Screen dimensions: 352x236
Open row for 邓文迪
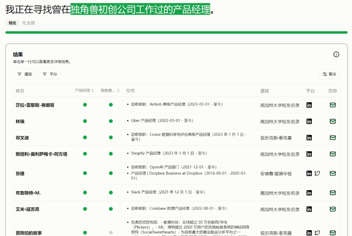[x=176, y=138]
